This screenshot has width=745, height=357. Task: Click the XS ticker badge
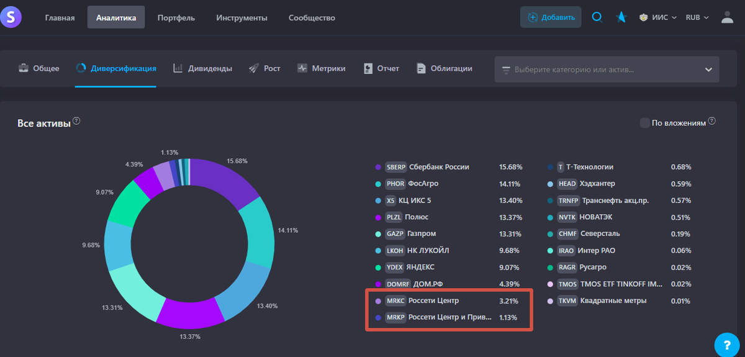coord(391,201)
